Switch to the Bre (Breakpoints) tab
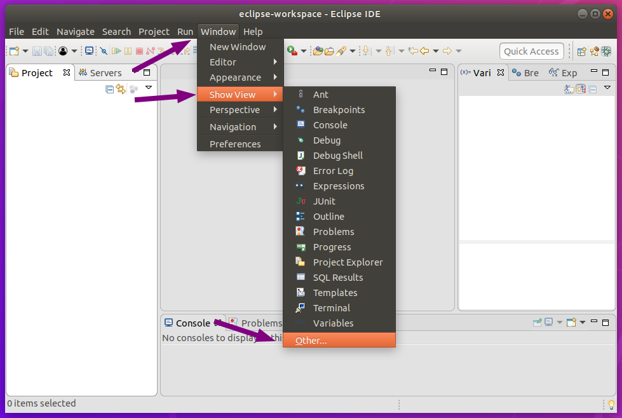 (x=525, y=73)
